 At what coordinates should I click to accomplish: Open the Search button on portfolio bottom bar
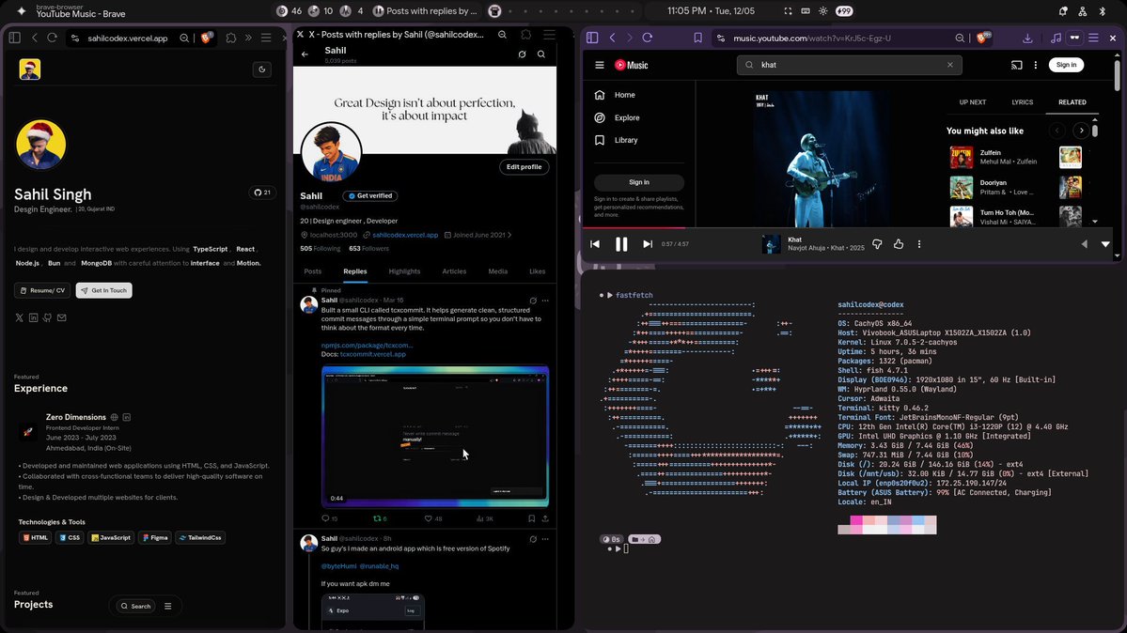point(136,606)
